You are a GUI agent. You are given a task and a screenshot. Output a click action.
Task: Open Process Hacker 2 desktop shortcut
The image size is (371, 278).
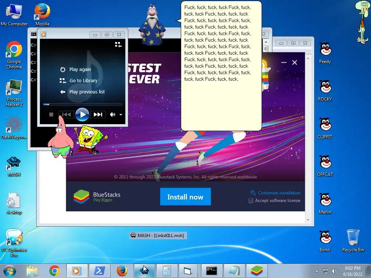(14, 93)
